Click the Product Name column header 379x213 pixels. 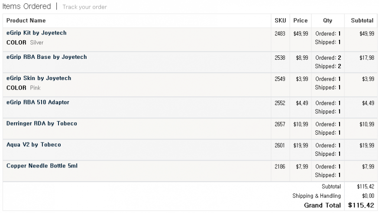coord(26,20)
